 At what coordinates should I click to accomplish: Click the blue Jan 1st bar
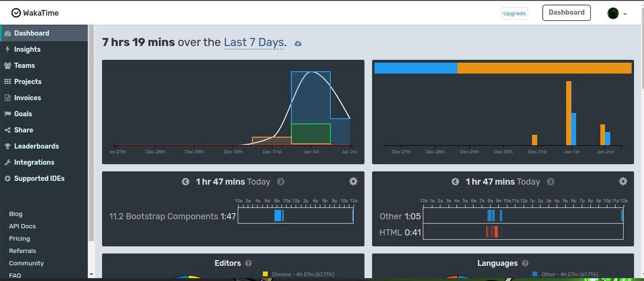pyautogui.click(x=574, y=129)
